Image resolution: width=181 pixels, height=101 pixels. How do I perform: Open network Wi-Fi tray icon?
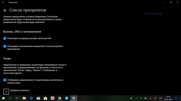click(150, 98)
